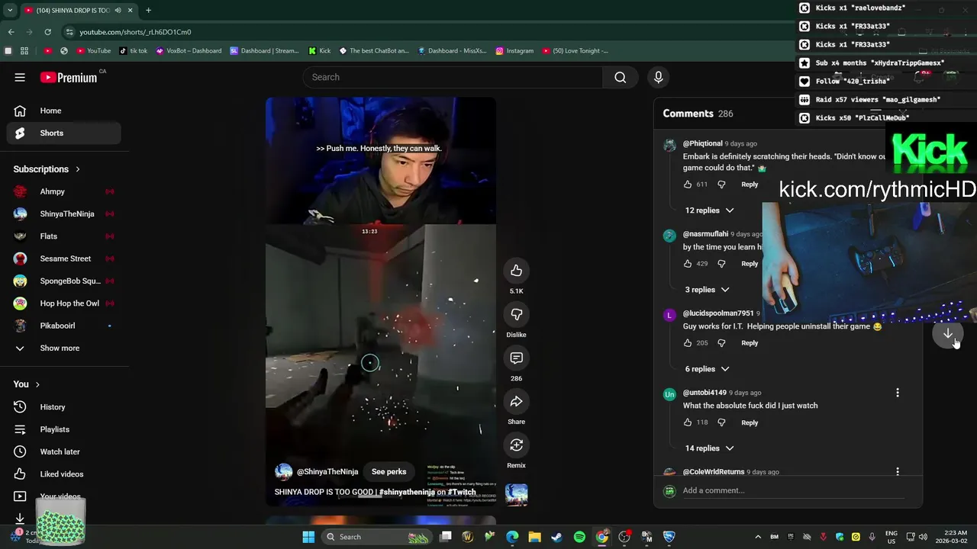Show more subscriptions
Image resolution: width=977 pixels, height=549 pixels.
coord(64,348)
